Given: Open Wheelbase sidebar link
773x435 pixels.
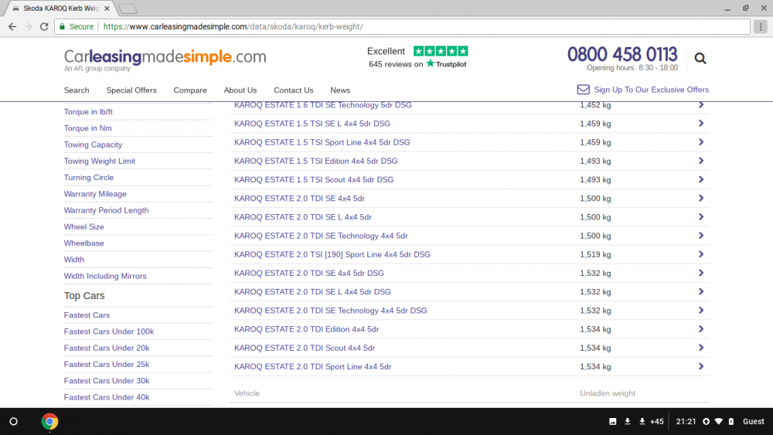Looking at the screenshot, I should 83,243.
